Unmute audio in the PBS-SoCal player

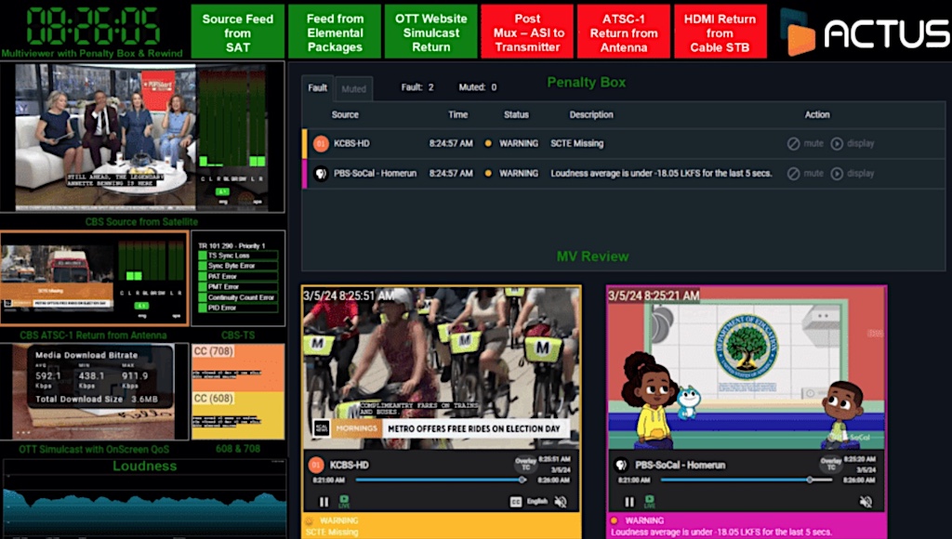click(866, 502)
